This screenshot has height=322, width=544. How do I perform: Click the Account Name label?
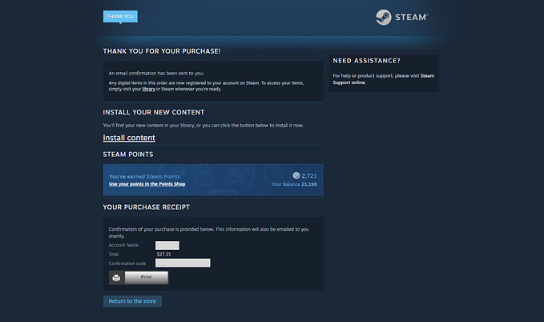click(123, 245)
